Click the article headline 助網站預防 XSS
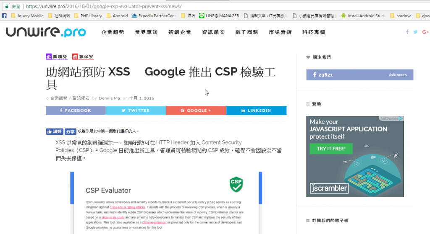 coord(161,78)
